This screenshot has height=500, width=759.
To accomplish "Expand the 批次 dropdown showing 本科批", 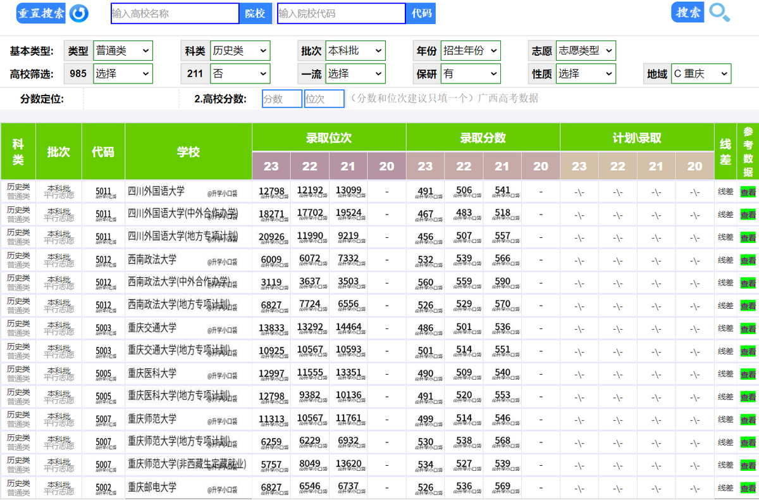I will tap(355, 51).
